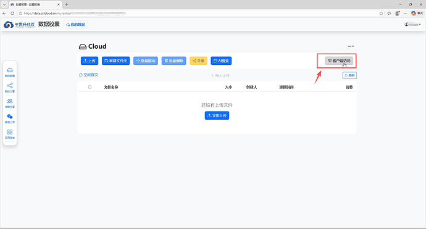Click the 大小 column header
Image resolution: width=426 pixels, height=229 pixels.
click(x=228, y=87)
